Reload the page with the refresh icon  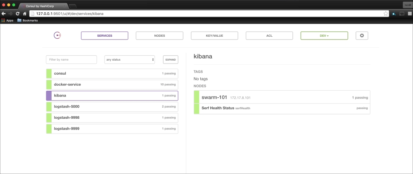point(17,14)
